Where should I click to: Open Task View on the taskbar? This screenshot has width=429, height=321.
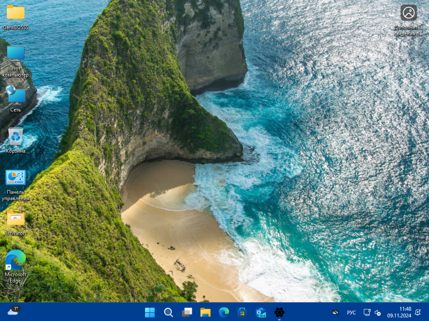(187, 312)
